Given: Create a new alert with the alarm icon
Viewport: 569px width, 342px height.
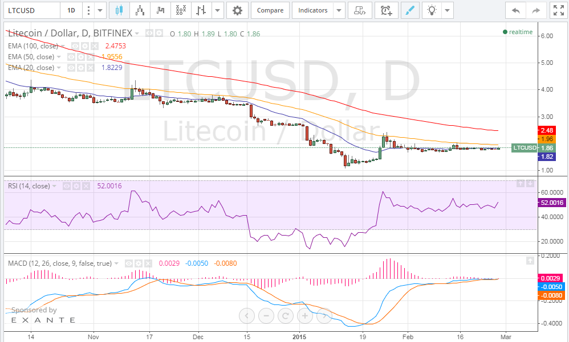Looking at the screenshot, I should coord(387,10).
